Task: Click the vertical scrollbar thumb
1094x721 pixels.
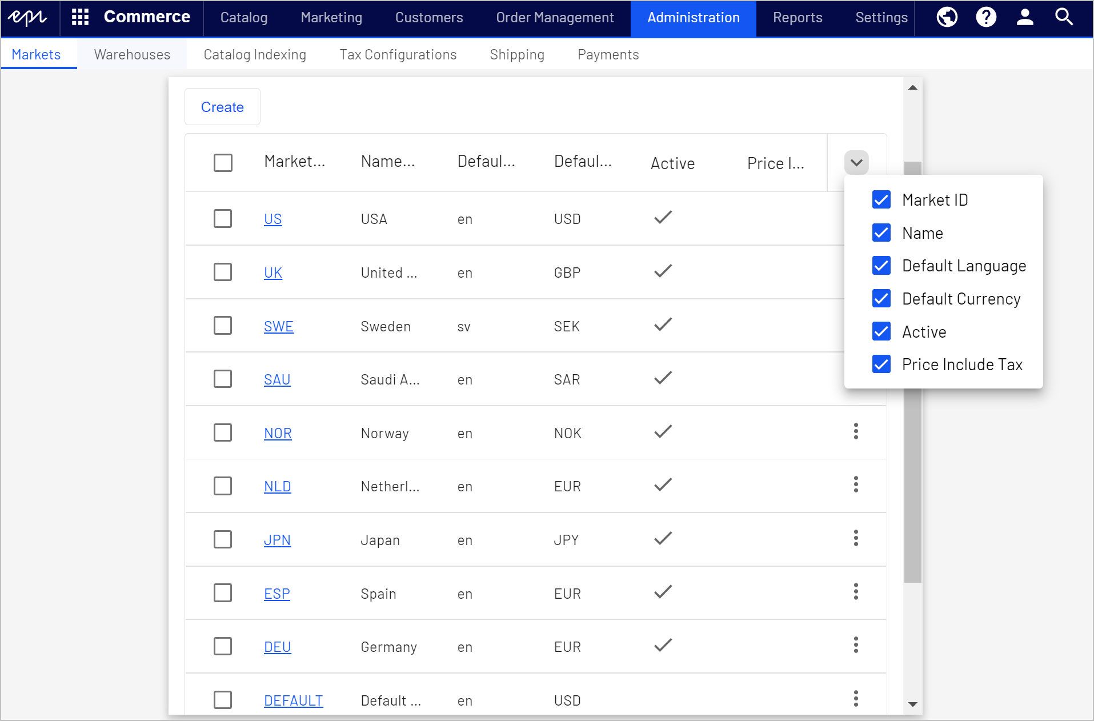Action: [913, 371]
